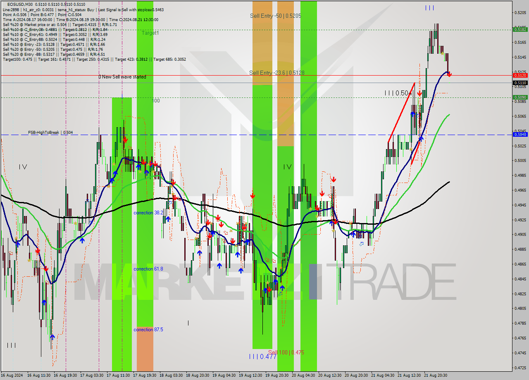Click the 0.4905 value on price axis
Screen dimensions: 529x380
pyautogui.click(x=520, y=234)
